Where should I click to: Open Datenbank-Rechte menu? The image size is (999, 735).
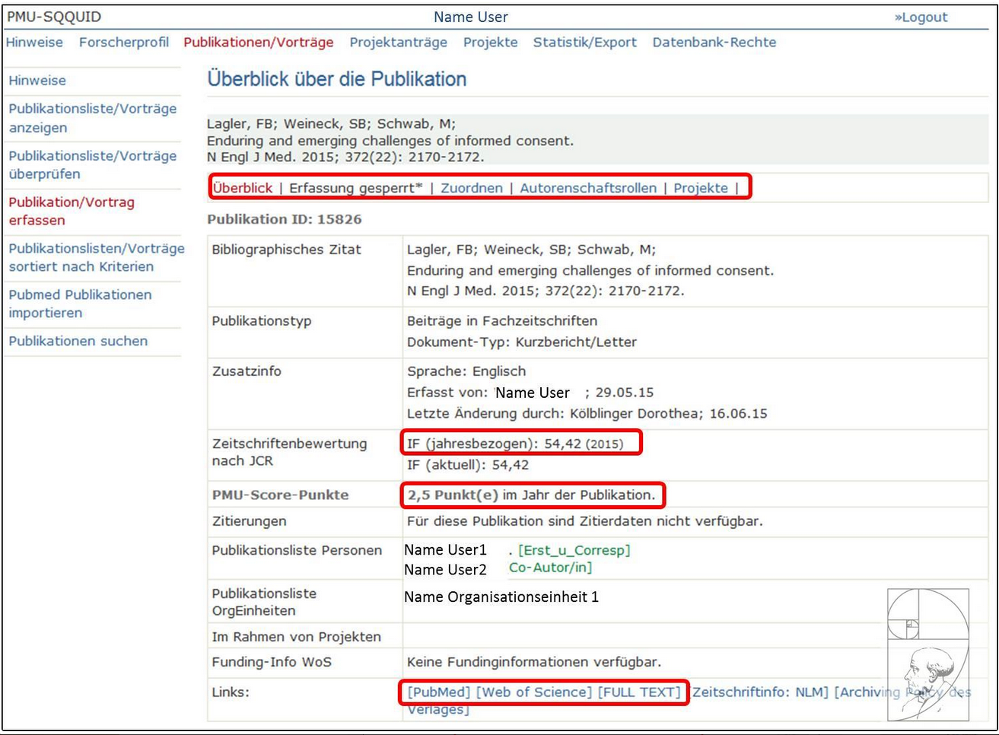pos(714,43)
